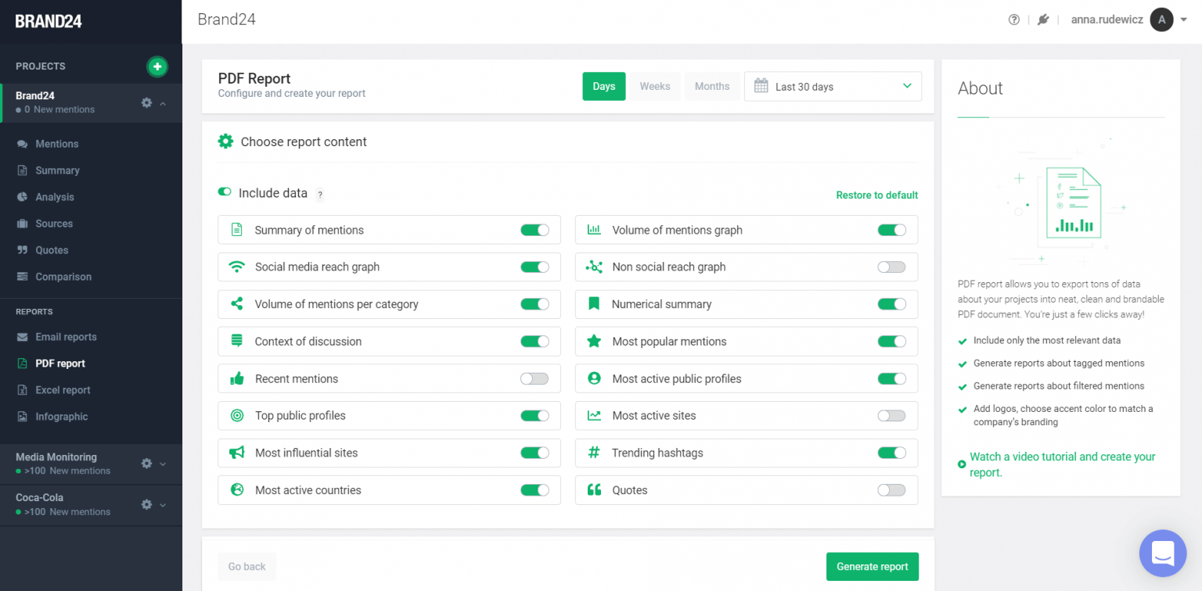
Task: Switch to the Weeks tab
Action: (654, 87)
